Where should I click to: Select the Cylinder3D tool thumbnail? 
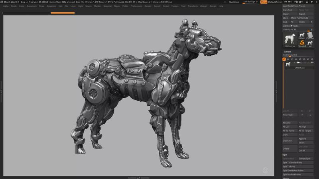[310, 35]
